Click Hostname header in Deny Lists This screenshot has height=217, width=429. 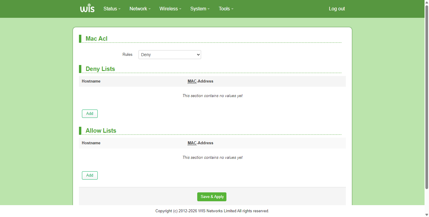91,81
